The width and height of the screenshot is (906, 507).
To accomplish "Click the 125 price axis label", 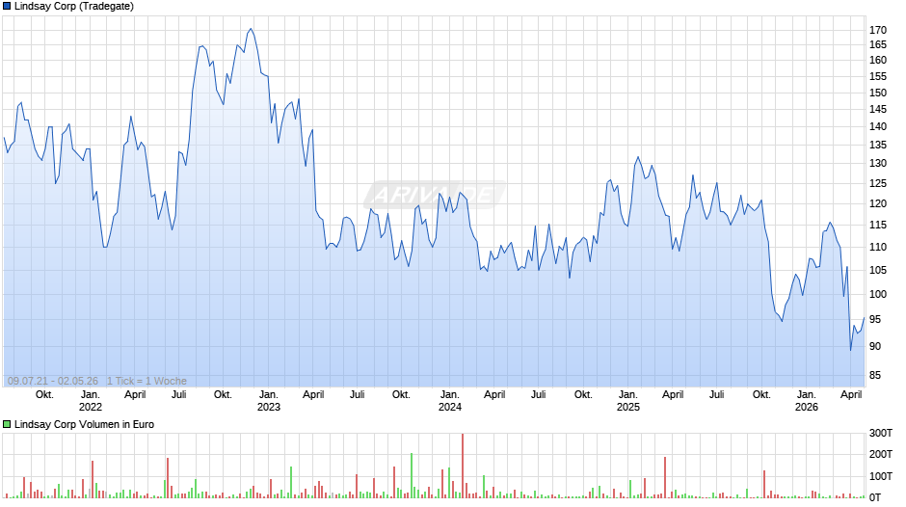I will point(878,184).
